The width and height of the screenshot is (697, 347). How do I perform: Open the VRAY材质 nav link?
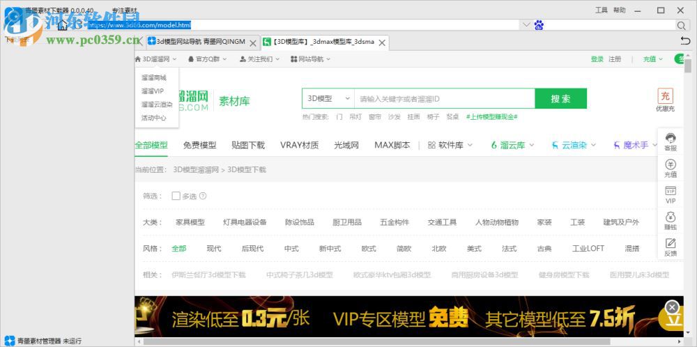tap(299, 145)
